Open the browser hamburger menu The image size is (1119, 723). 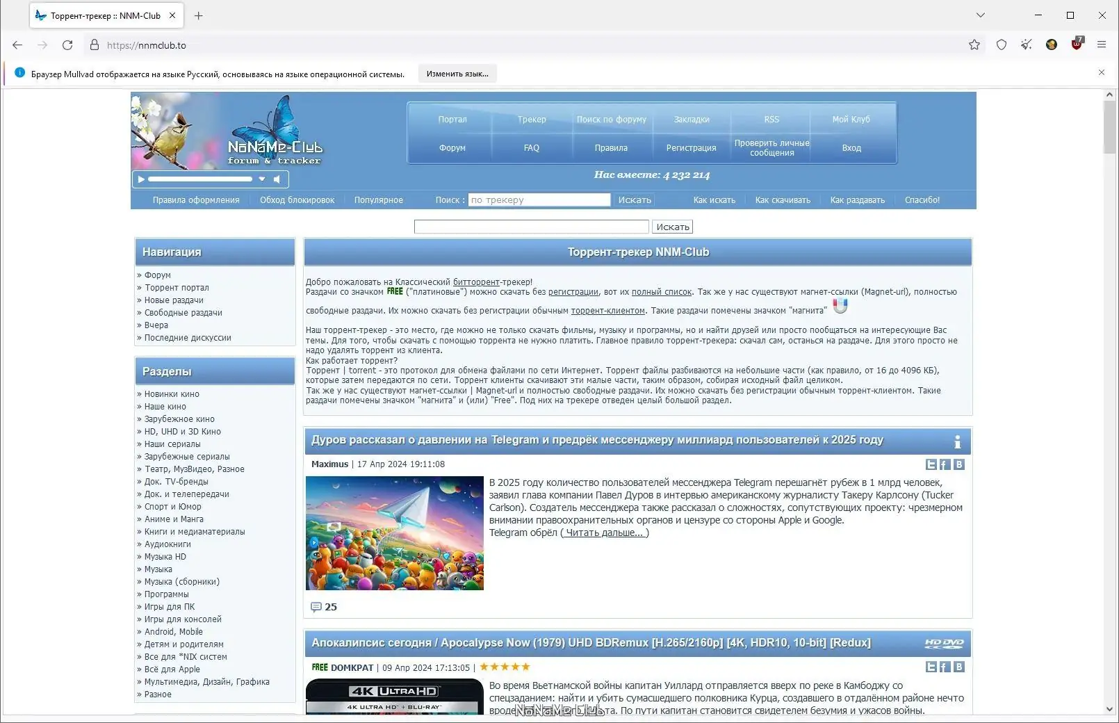[x=1102, y=44]
